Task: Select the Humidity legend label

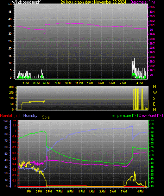Action: tap(30, 115)
